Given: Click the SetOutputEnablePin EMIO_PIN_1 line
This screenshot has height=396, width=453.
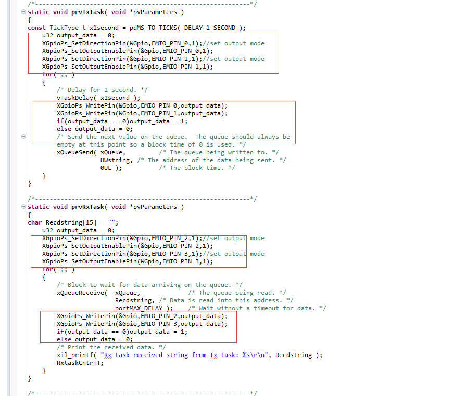Looking at the screenshot, I should coord(128,67).
